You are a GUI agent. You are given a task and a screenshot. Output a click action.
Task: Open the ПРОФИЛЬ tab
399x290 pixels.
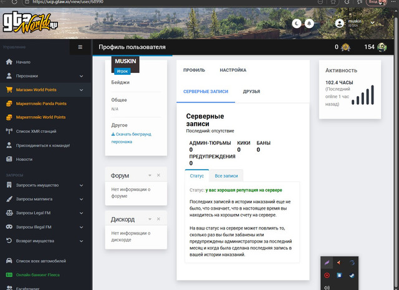(x=194, y=70)
